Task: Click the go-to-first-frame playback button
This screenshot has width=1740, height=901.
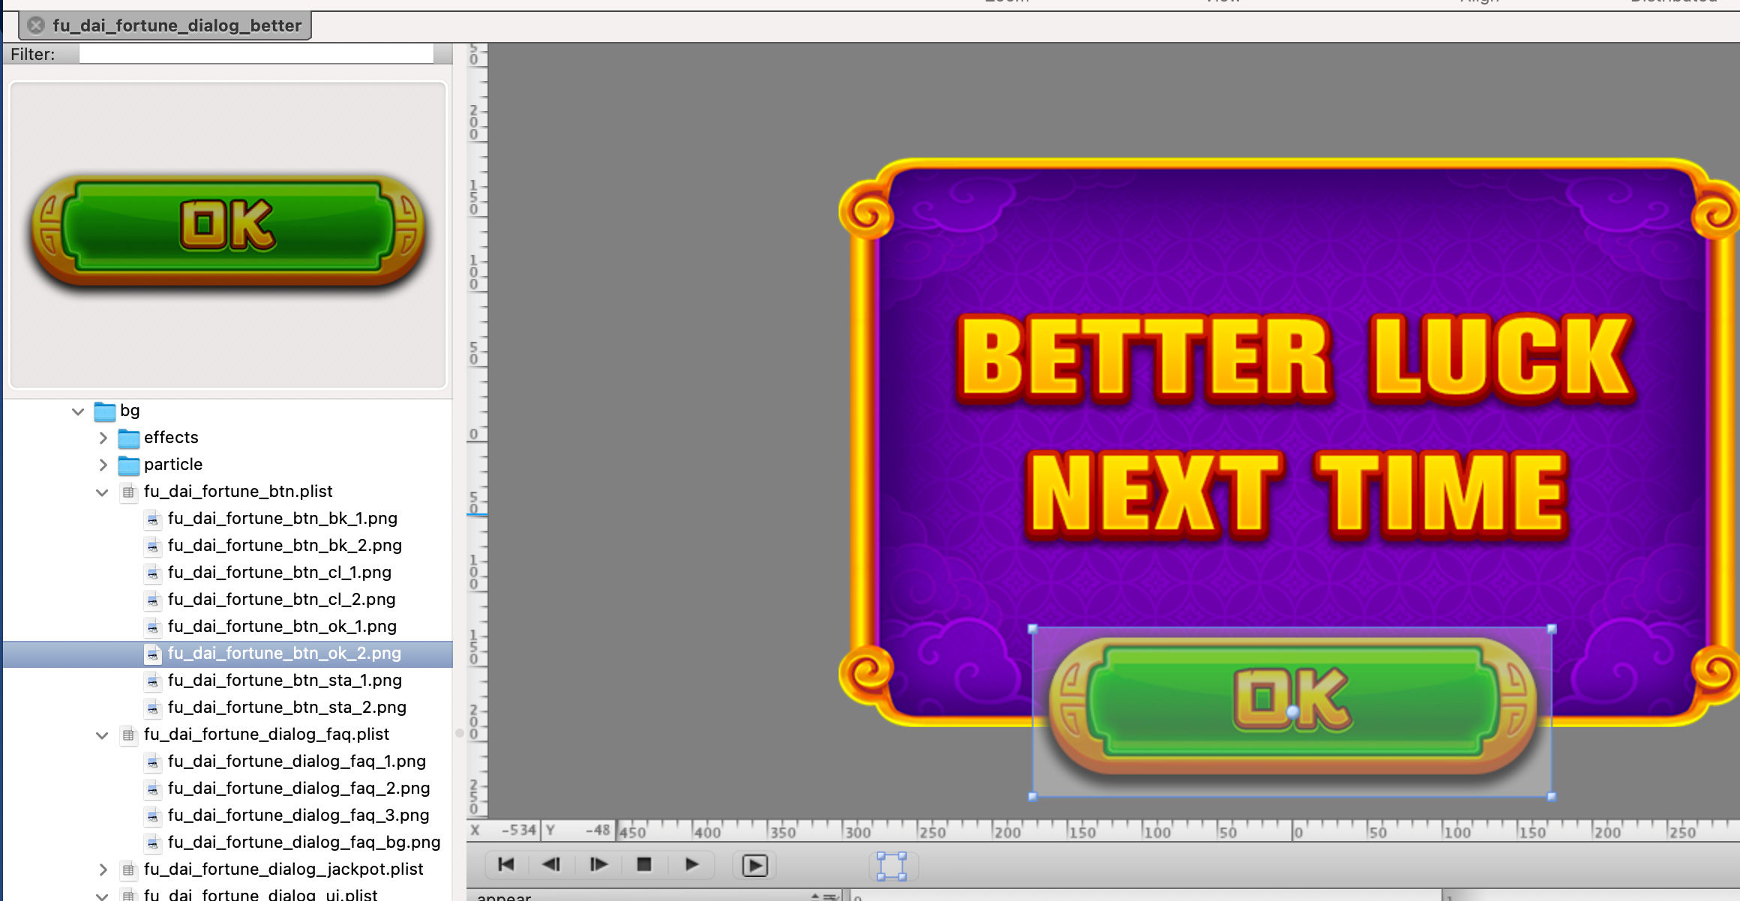Action: 506,864
